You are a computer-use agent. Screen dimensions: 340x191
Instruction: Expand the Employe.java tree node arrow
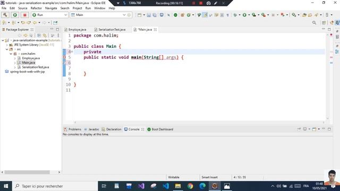15,58
